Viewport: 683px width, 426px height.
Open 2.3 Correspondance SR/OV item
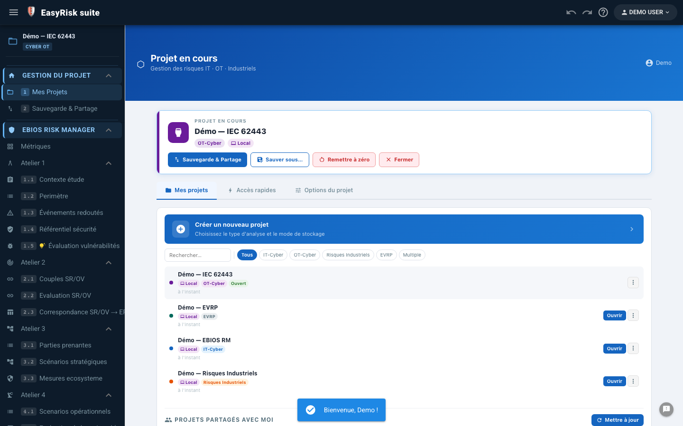[x=62, y=312]
